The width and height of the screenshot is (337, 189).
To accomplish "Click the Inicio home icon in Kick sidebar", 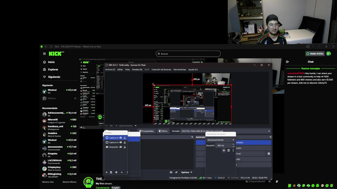I will (44, 62).
